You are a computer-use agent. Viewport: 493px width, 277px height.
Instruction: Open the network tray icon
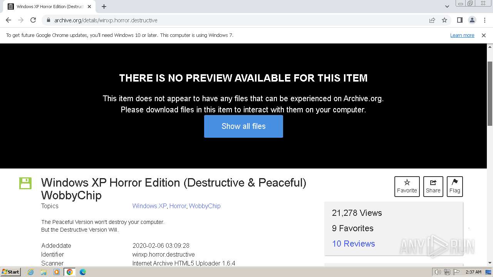click(x=447, y=272)
